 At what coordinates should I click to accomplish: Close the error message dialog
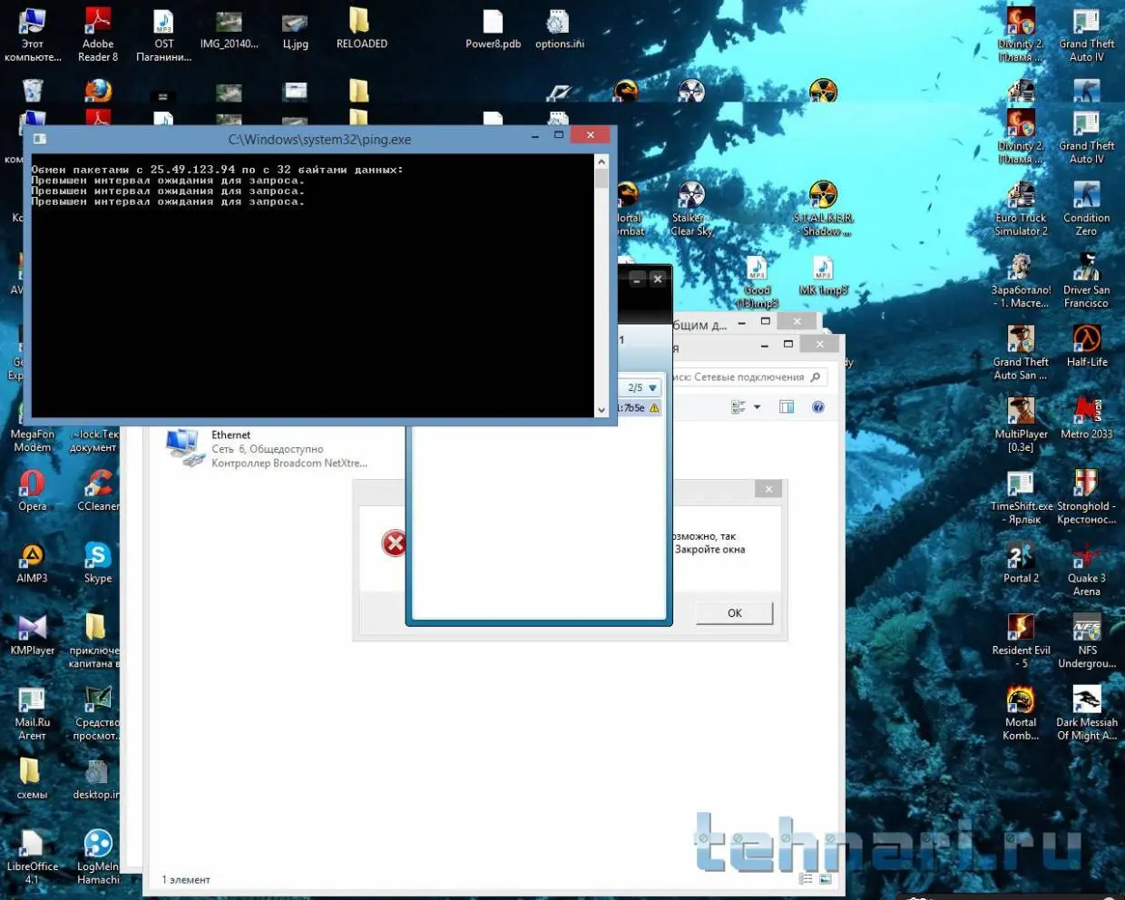point(768,489)
